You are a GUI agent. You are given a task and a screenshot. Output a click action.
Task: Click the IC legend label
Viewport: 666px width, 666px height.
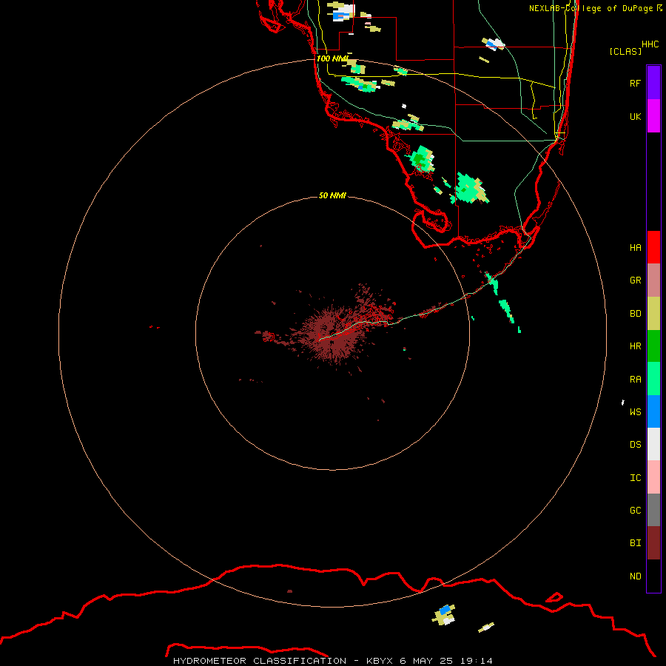(635, 478)
